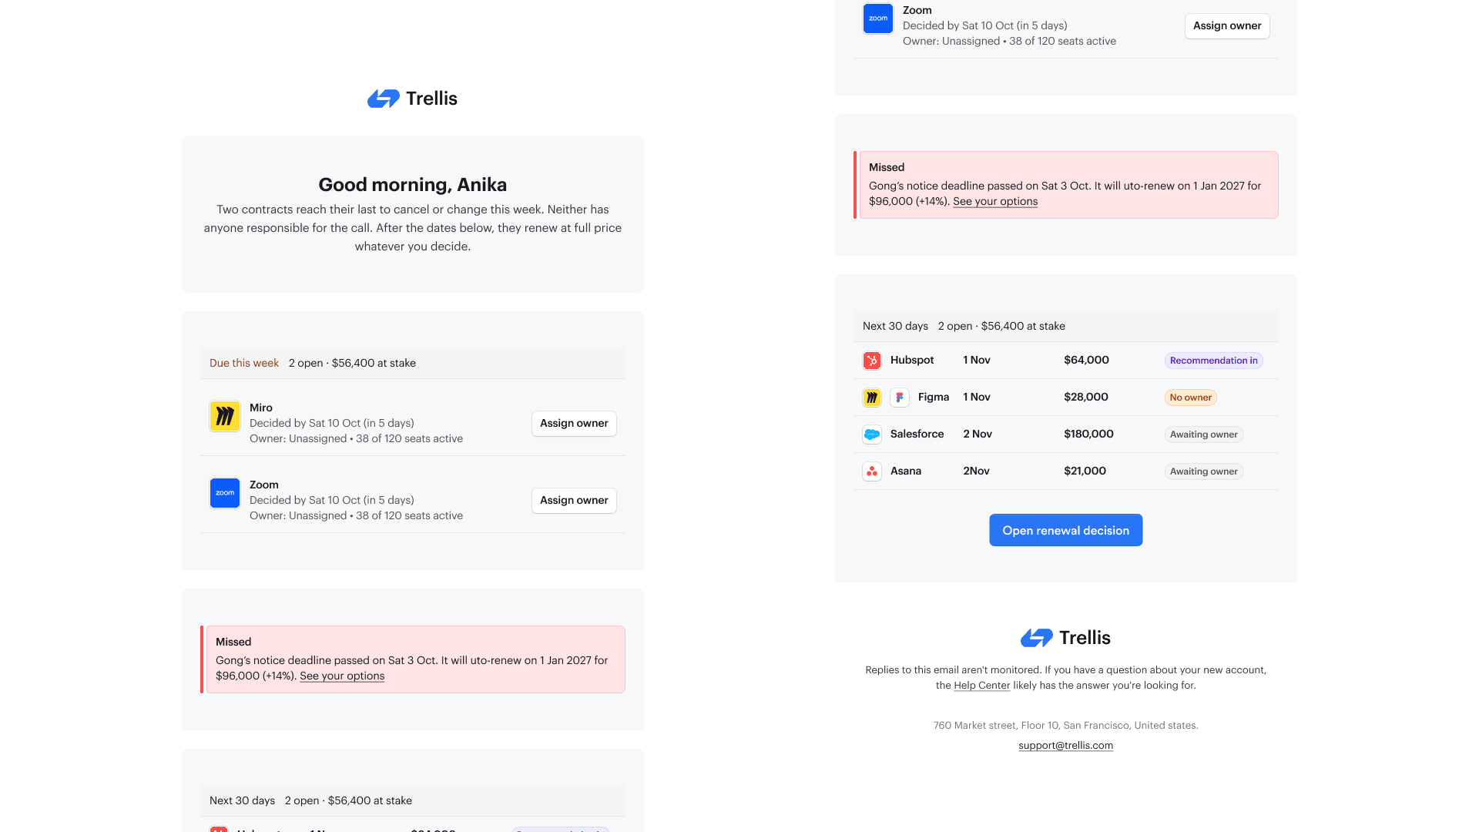
Task: Click the 760 Market street address line
Action: (x=1065, y=725)
